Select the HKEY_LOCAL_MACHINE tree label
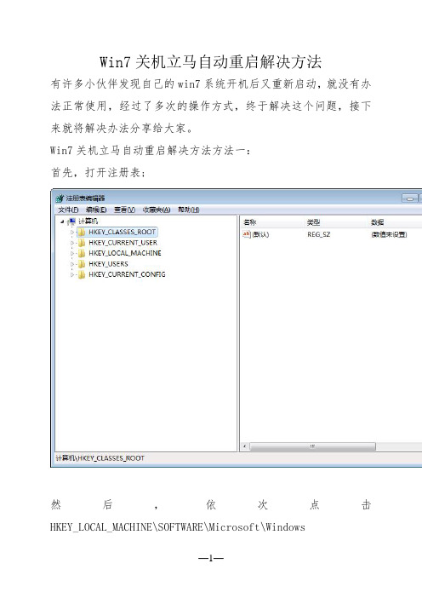Viewport: 422px width, 598px height. click(x=125, y=253)
